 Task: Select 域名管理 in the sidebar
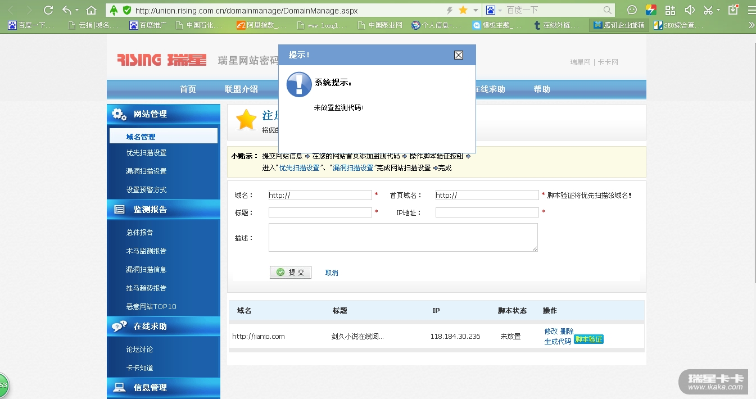(x=164, y=137)
